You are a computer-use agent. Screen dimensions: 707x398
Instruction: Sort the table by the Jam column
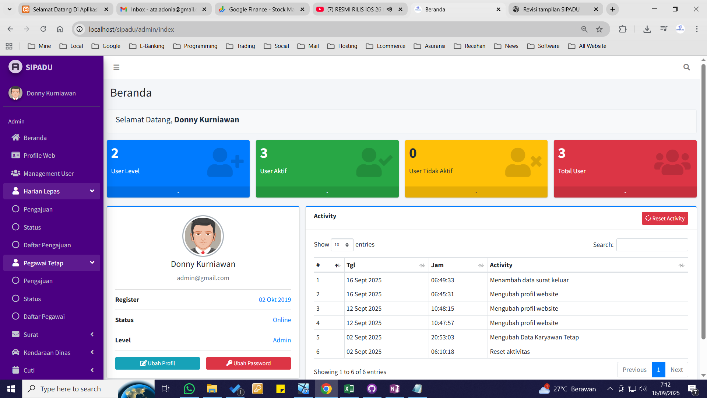click(458, 265)
